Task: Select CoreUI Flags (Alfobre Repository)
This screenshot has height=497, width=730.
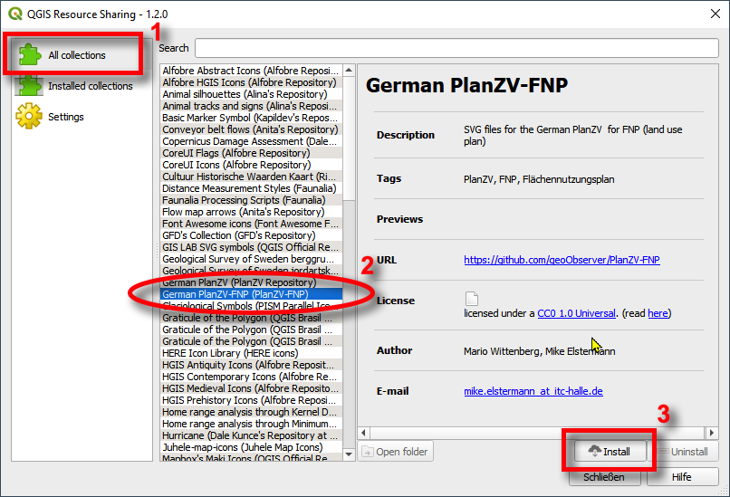Action: tap(252, 153)
